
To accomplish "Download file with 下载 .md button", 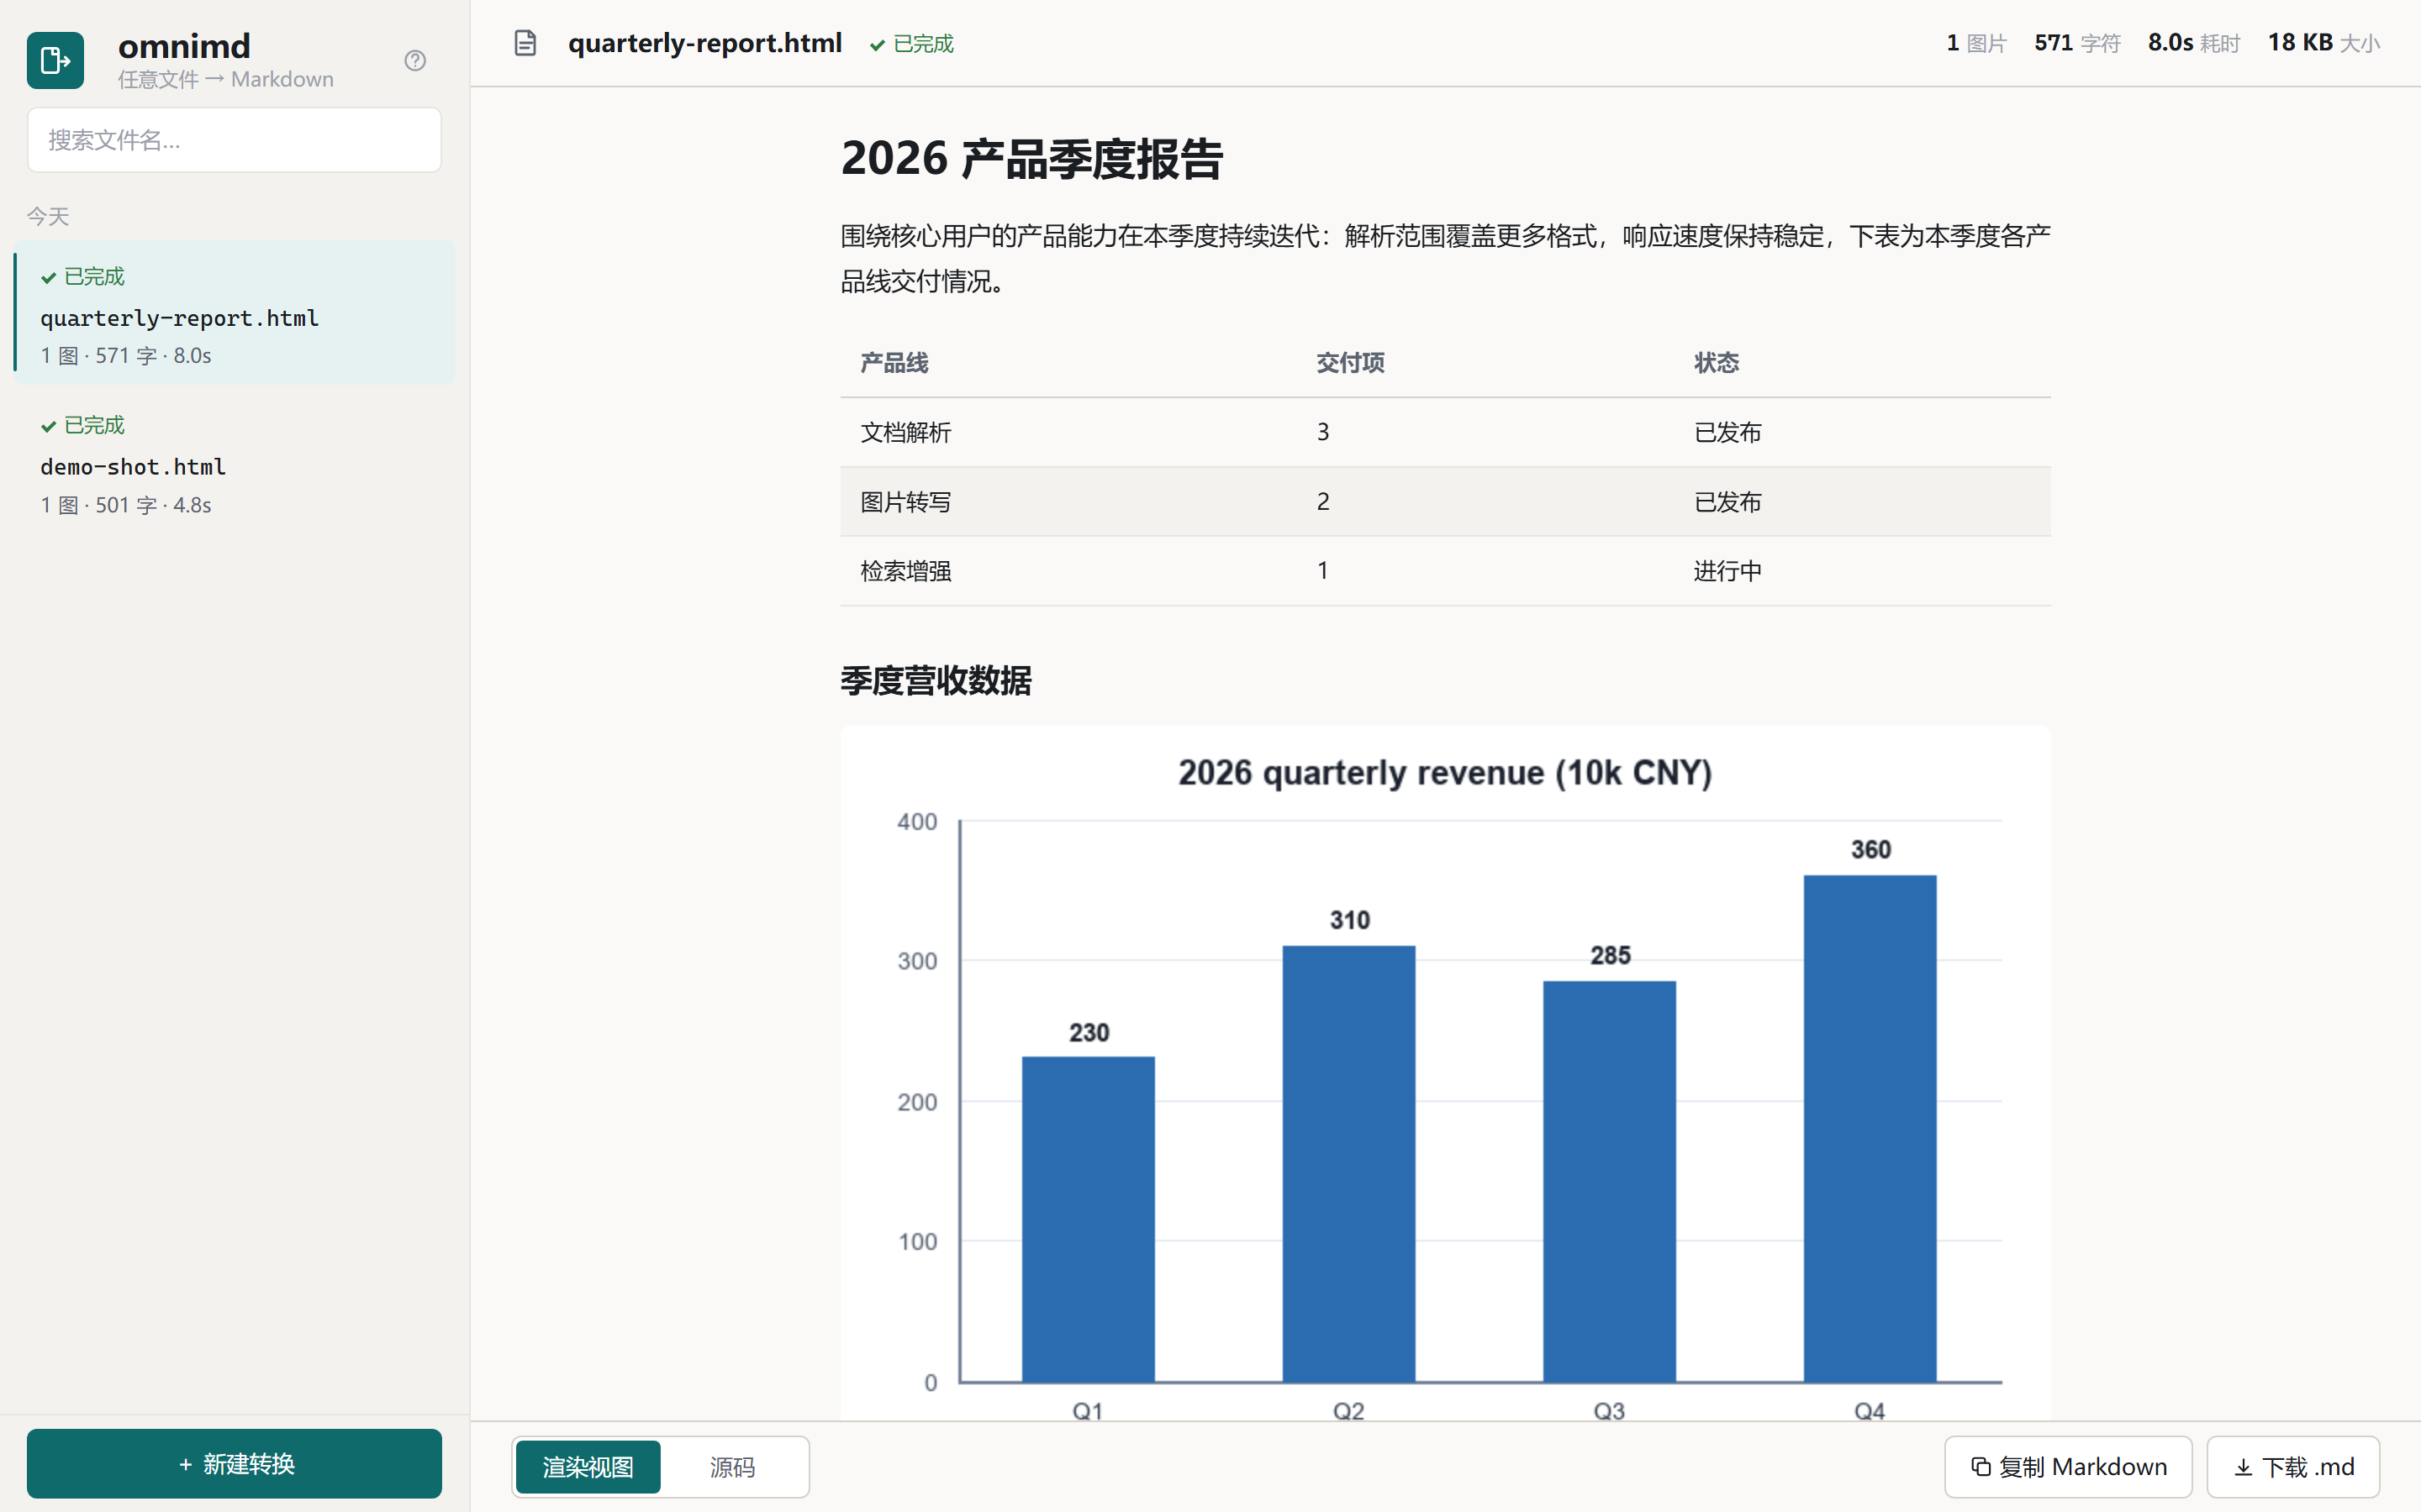I will tap(2293, 1467).
